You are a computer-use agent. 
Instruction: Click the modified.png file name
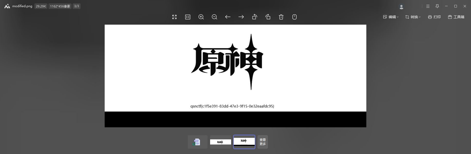(22, 6)
